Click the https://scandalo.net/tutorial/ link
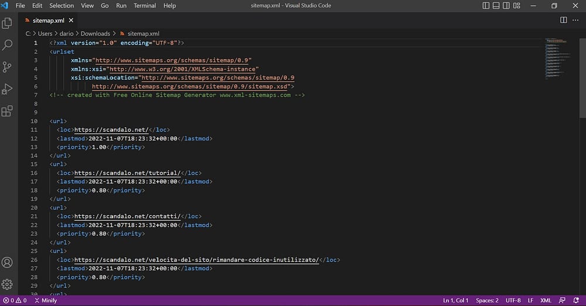Image resolution: width=586 pixels, height=306 pixels. click(127, 173)
